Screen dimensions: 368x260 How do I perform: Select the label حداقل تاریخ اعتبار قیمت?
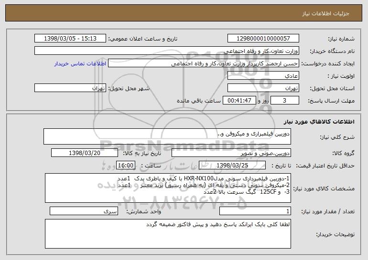coord(325,166)
